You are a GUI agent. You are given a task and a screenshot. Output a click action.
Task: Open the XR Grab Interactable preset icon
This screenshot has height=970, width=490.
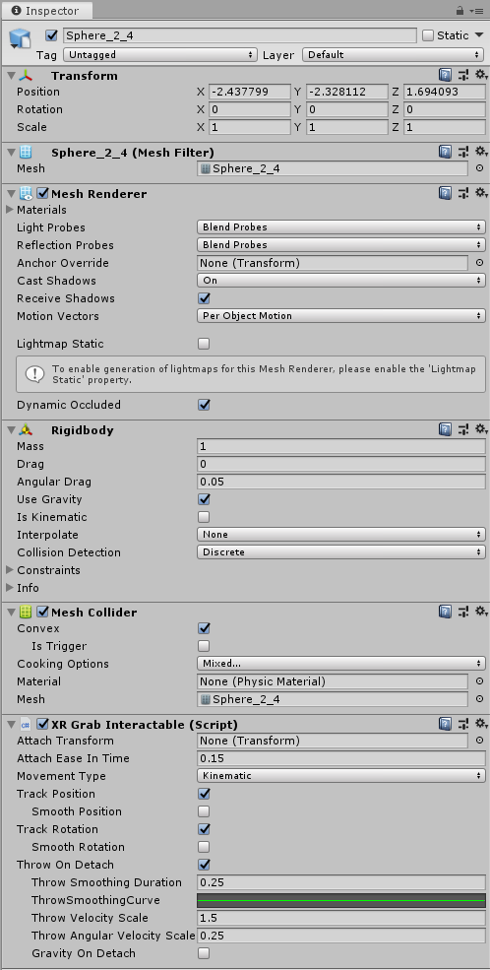click(462, 724)
